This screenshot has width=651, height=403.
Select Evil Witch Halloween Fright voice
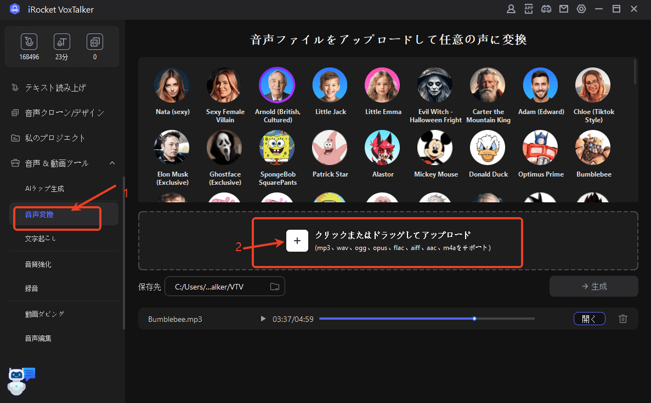point(435,85)
